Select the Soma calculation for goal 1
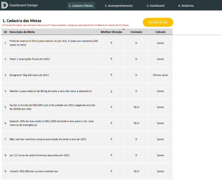Viewport: 222px width, 180px height. click(160, 43)
